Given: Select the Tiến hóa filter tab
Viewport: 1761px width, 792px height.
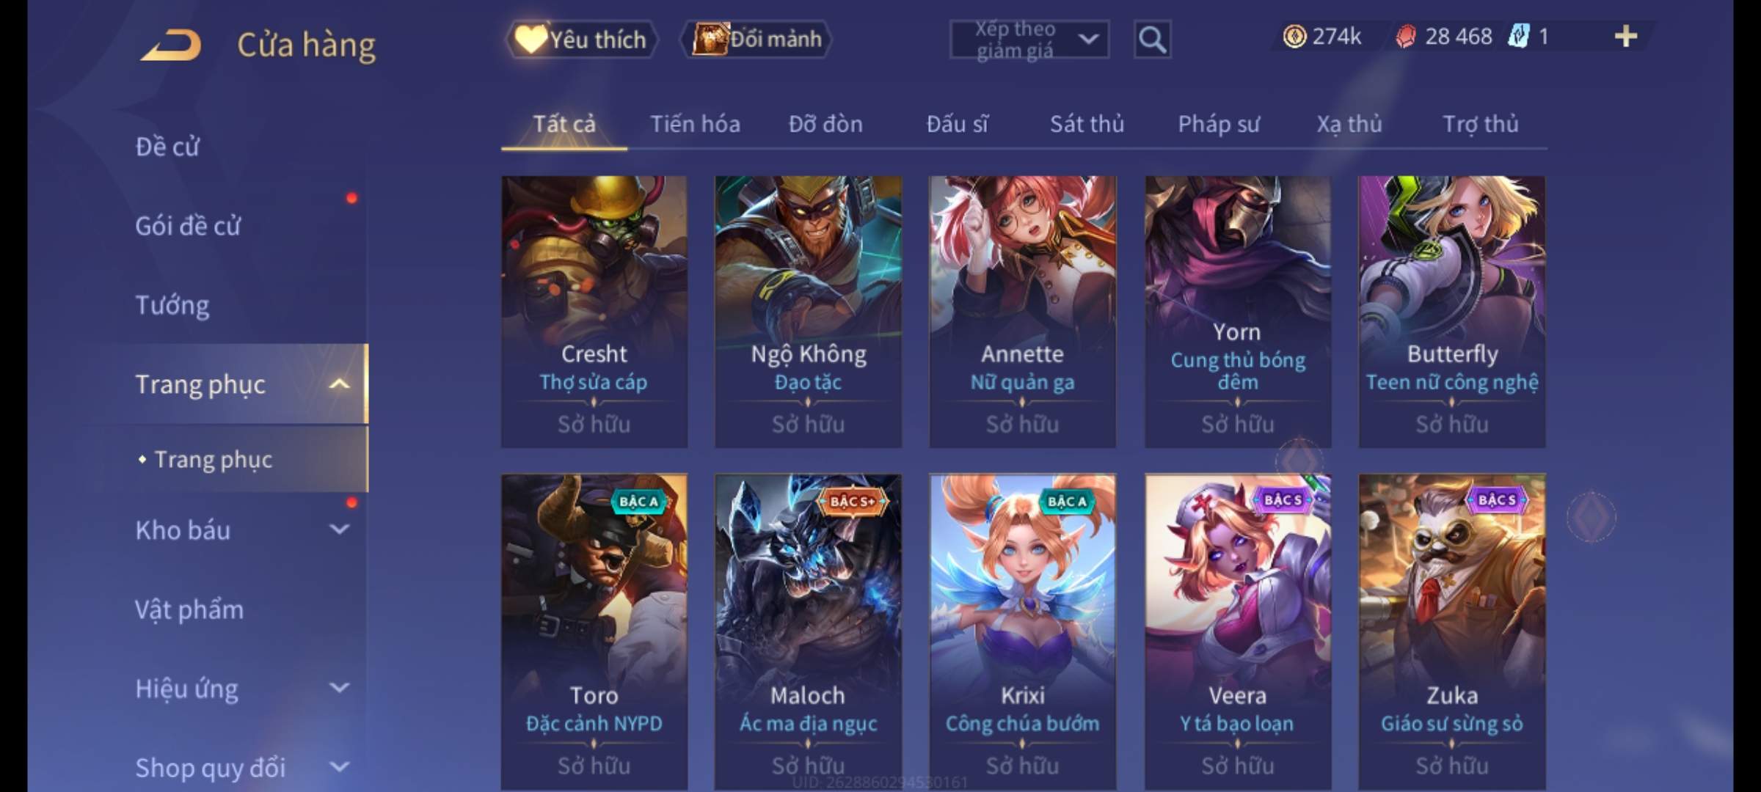Looking at the screenshot, I should tap(695, 124).
